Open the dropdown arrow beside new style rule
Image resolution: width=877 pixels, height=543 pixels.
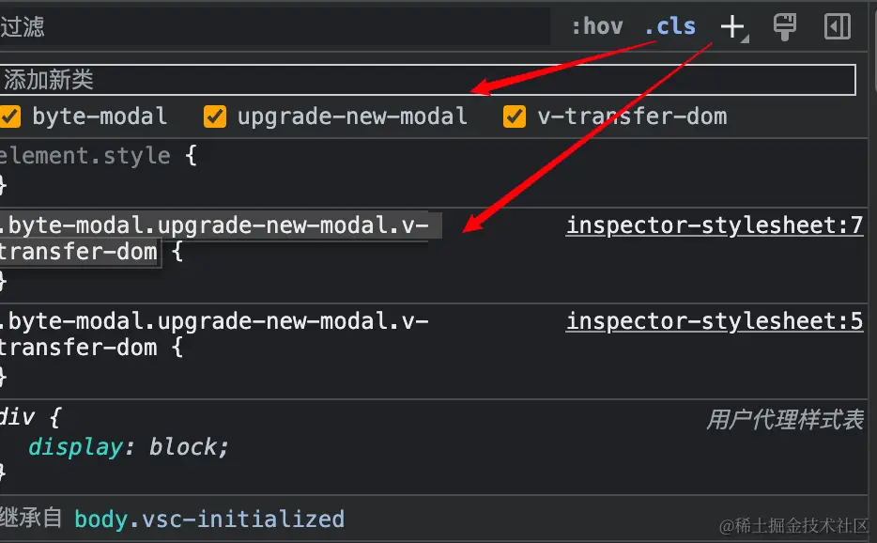745,39
